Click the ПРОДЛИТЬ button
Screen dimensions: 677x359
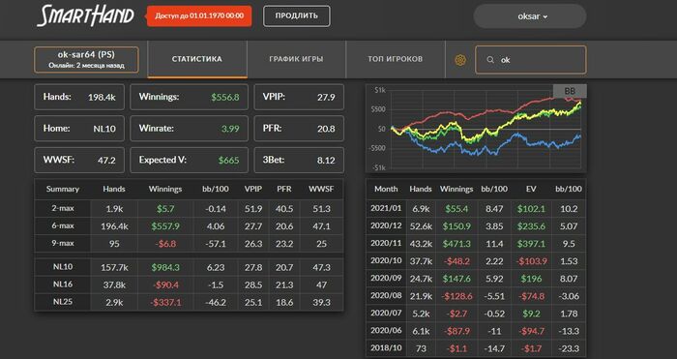(297, 16)
